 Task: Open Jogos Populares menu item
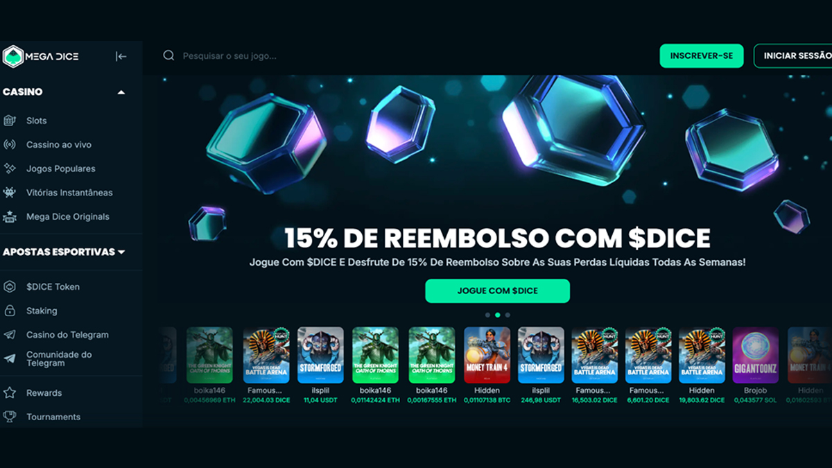pos(61,168)
